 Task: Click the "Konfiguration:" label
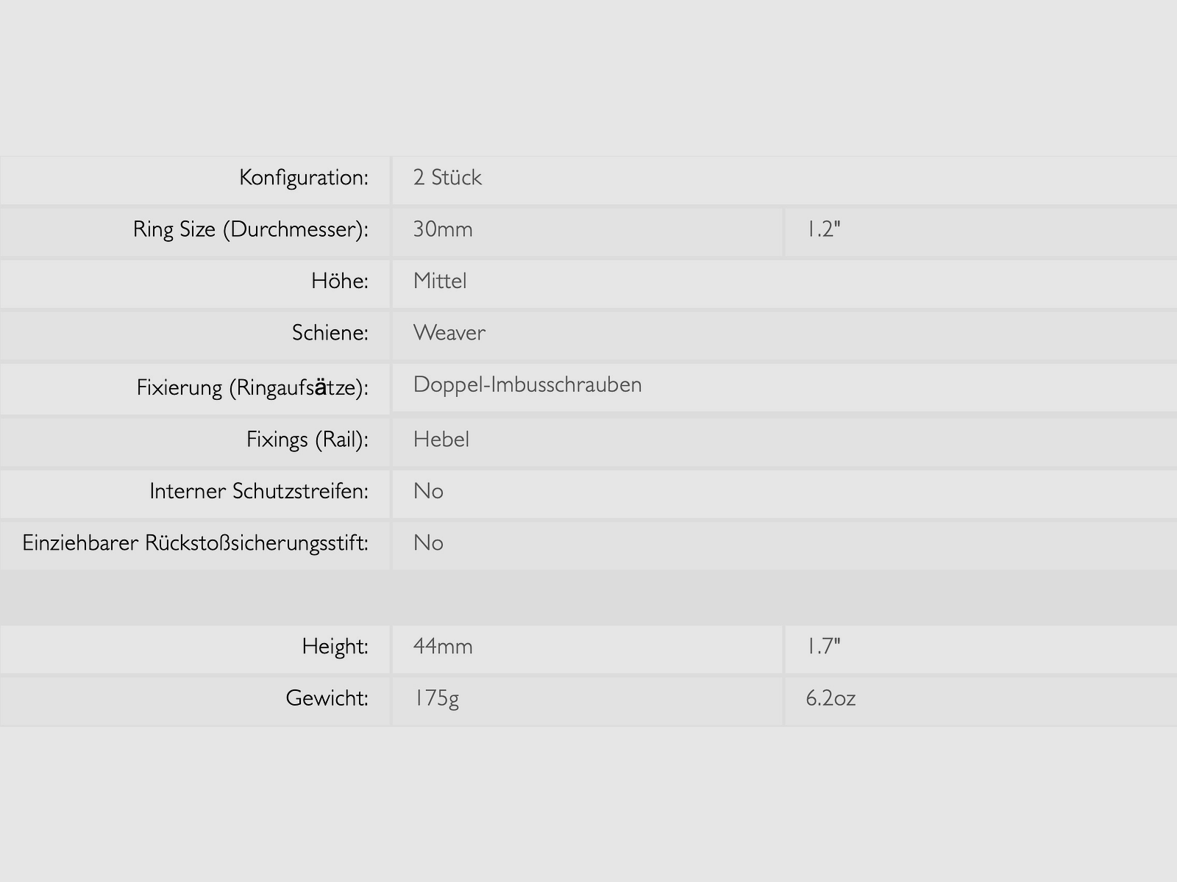tap(303, 178)
